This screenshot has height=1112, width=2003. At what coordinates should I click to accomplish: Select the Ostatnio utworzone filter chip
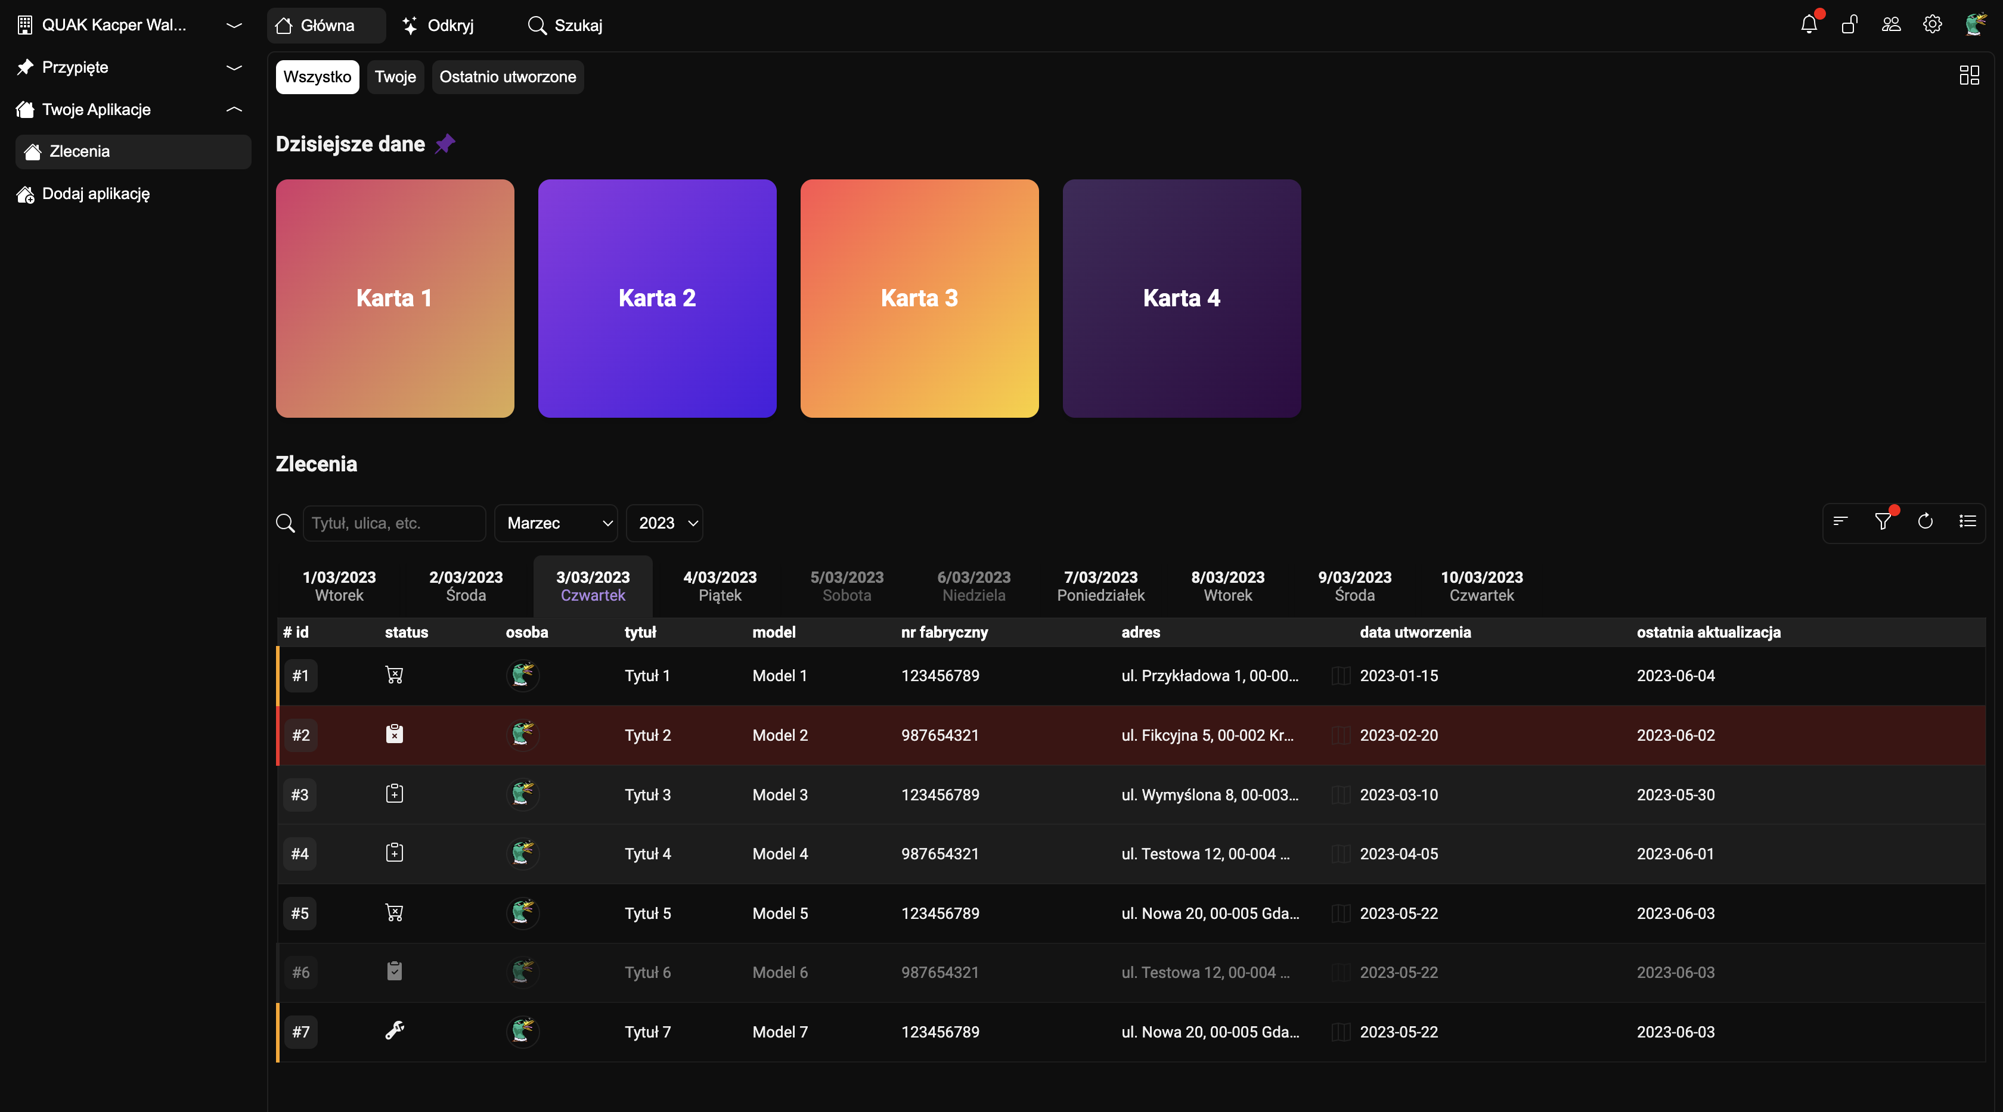pos(508,77)
